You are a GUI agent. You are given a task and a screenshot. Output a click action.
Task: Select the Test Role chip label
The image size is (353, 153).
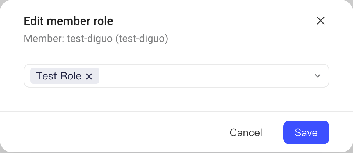pos(58,76)
